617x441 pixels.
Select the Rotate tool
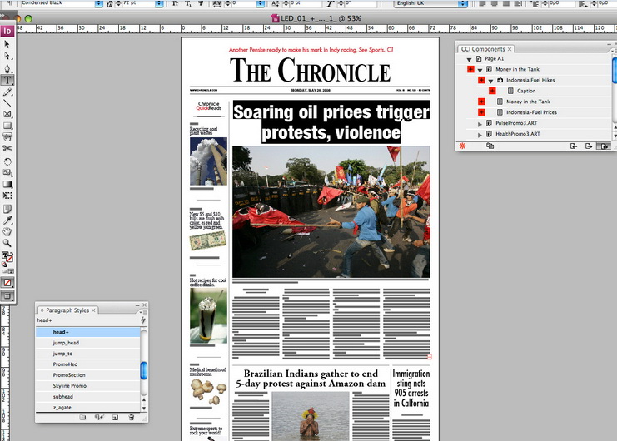[x=7, y=161]
